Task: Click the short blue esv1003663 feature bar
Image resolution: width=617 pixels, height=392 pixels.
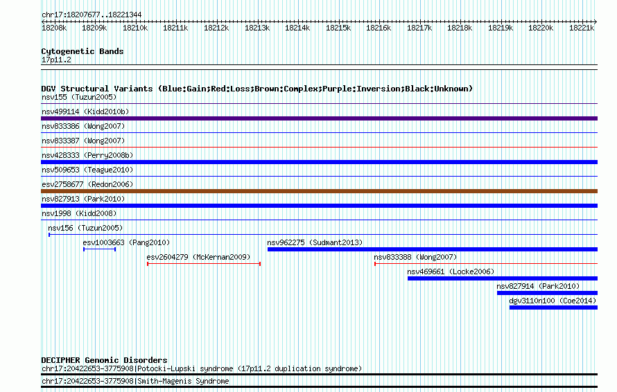Action: point(100,249)
